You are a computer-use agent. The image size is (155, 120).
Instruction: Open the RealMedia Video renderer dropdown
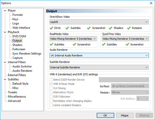pos(73,39)
